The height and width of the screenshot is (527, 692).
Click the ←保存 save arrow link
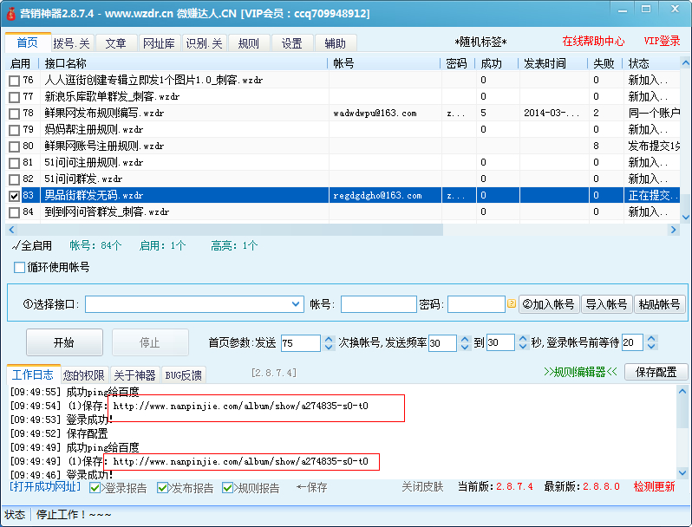pyautogui.click(x=312, y=488)
